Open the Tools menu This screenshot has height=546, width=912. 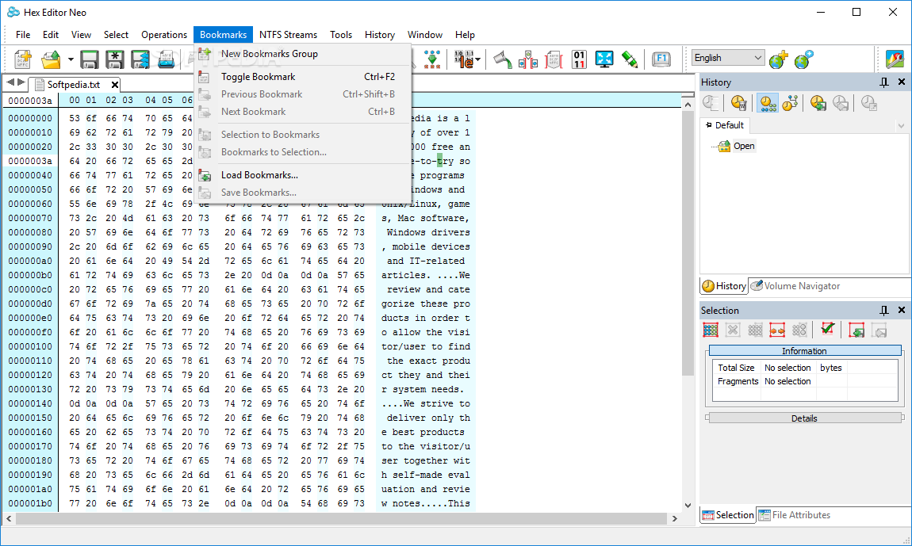tap(341, 35)
